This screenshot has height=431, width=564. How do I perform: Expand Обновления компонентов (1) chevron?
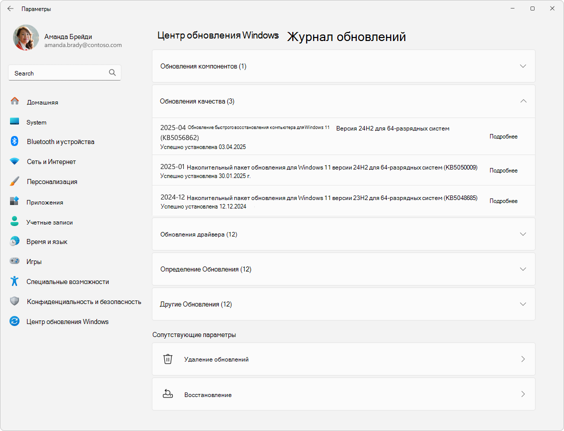tap(523, 66)
